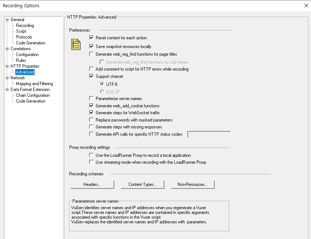Enable Use the LoadRunner Proxy to record local application

[91, 155]
